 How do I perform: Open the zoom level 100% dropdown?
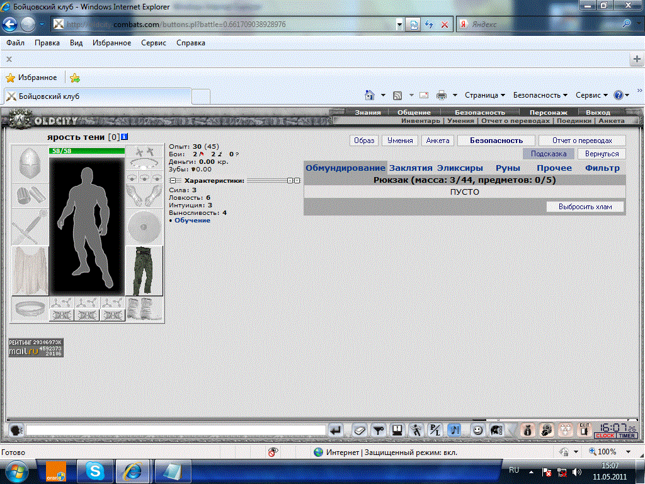[x=628, y=452]
